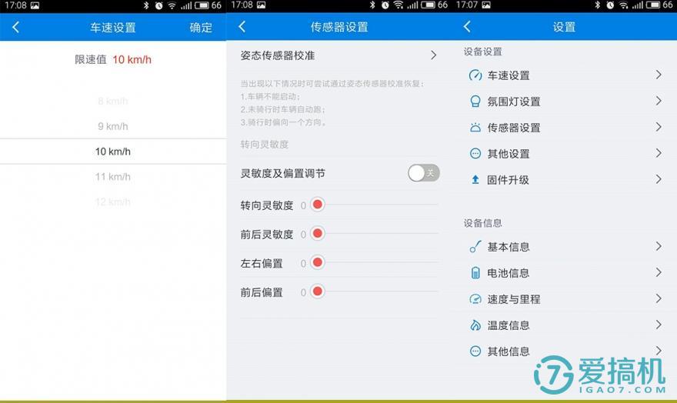Tap the 传感器设置 sensor icon
Image resolution: width=677 pixels, height=403 pixels.
pyautogui.click(x=475, y=128)
